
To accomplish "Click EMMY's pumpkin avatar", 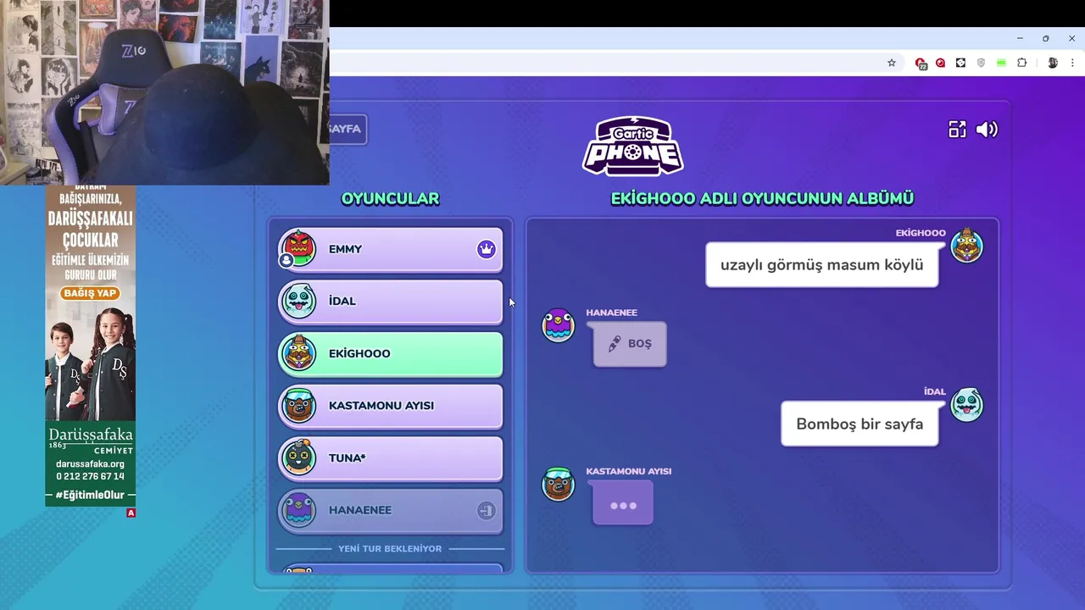I will [x=298, y=248].
